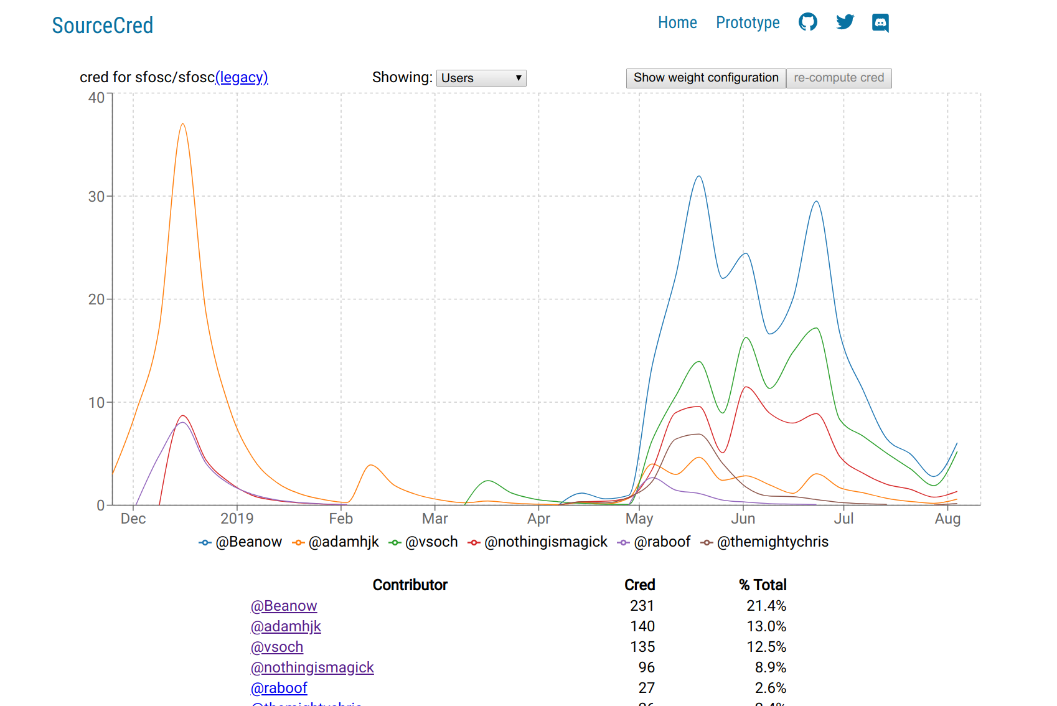The width and height of the screenshot is (1057, 706).
Task: Click the percentage 13.0% cell
Action: click(766, 626)
